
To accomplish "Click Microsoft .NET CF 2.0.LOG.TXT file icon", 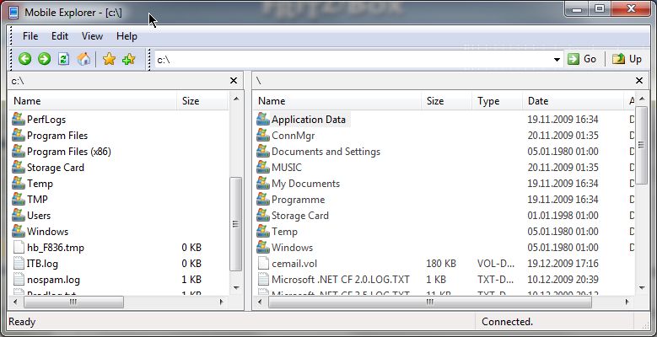I will (x=263, y=279).
